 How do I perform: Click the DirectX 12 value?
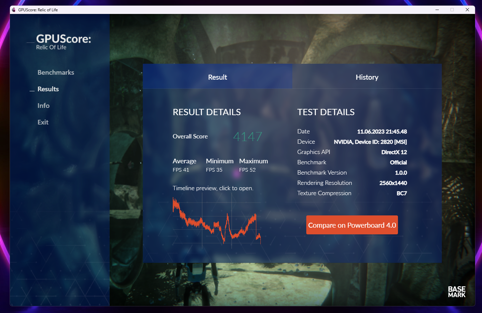click(x=394, y=152)
